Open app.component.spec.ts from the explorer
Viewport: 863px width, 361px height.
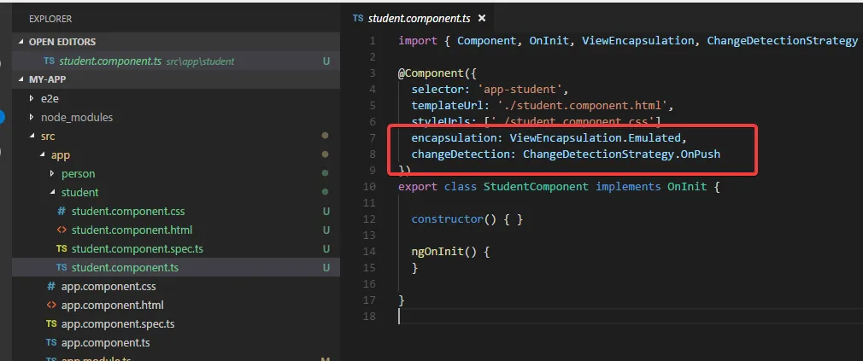point(118,323)
